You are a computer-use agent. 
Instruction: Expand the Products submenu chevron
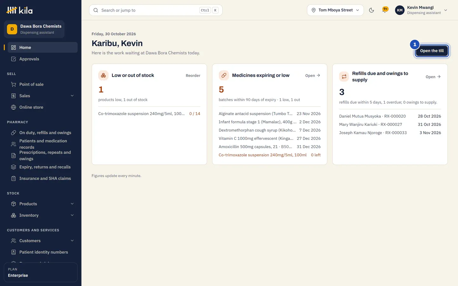tap(72, 204)
